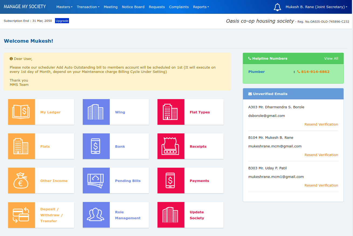Click the Pending Bills label
Image resolution: width=353 pixels, height=236 pixels.
point(128,181)
